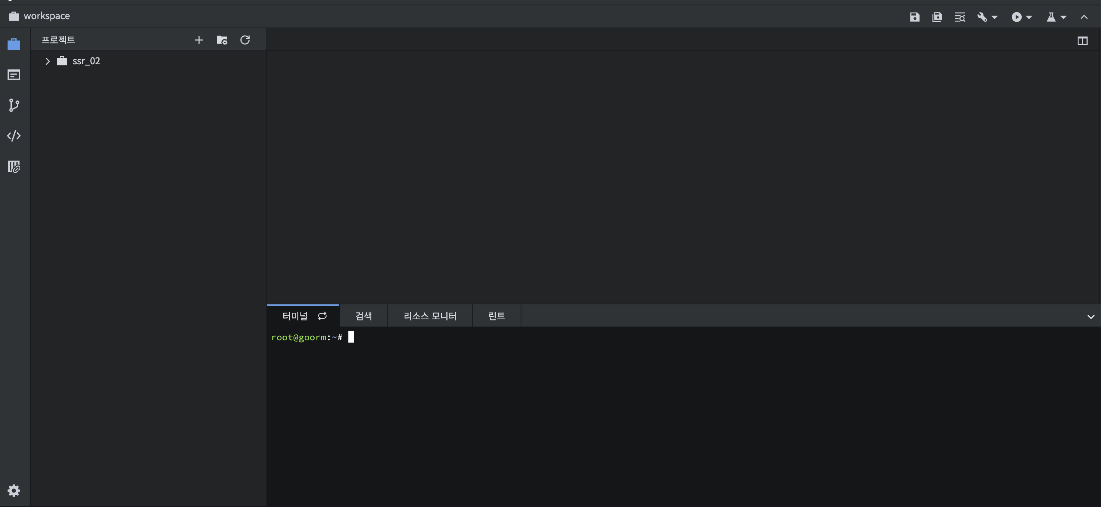Image resolution: width=1101 pixels, height=507 pixels.
Task: Open the source control branch icon
Action: coord(14,106)
